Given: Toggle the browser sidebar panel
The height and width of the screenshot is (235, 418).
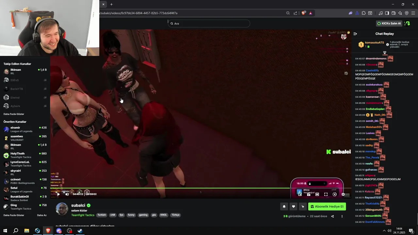Looking at the screenshot, I should coord(387,13).
